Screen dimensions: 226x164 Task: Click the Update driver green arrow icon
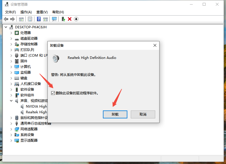tap(63, 19)
